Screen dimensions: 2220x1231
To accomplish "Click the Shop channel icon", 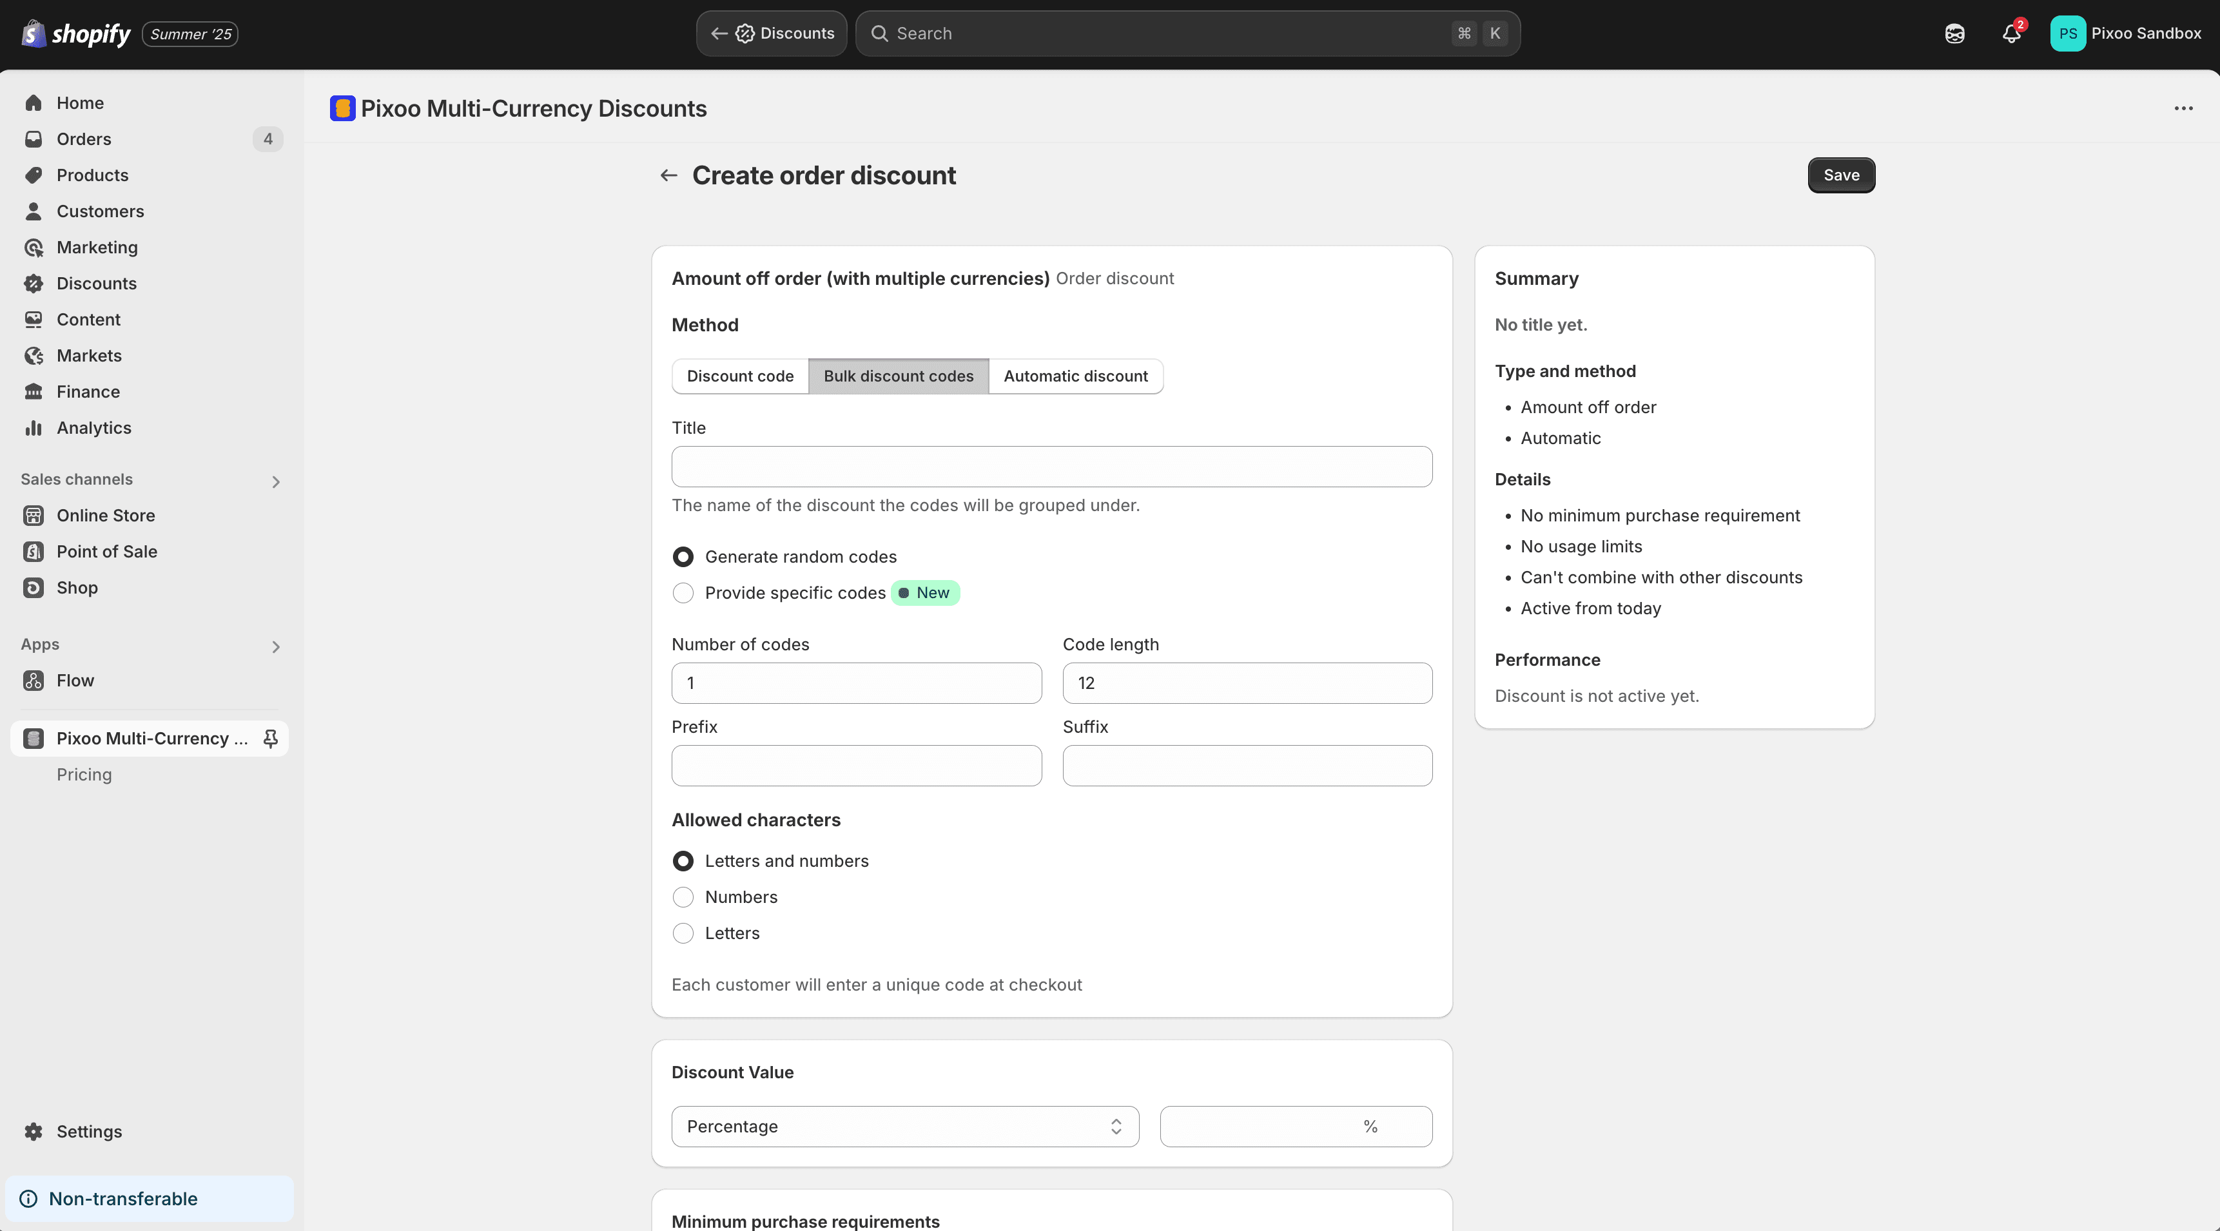I will point(34,588).
